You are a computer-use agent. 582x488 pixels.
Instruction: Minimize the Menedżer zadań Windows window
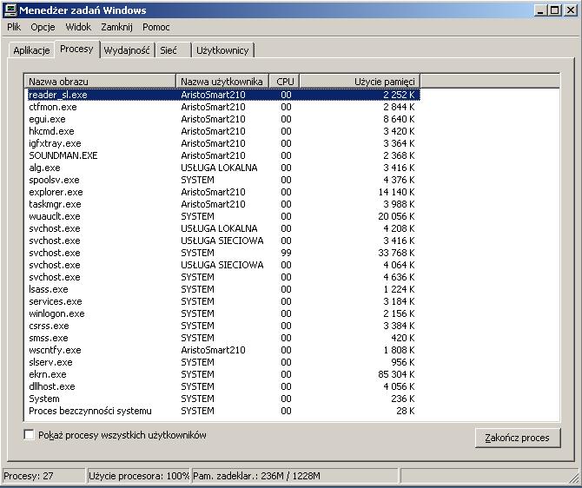(x=540, y=10)
